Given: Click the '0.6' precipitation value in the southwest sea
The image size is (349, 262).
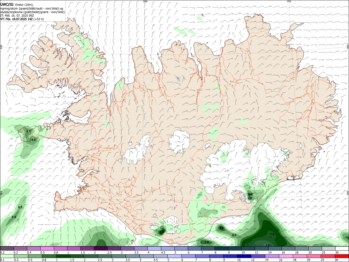Looking at the screenshot, I should click(x=14, y=217).
